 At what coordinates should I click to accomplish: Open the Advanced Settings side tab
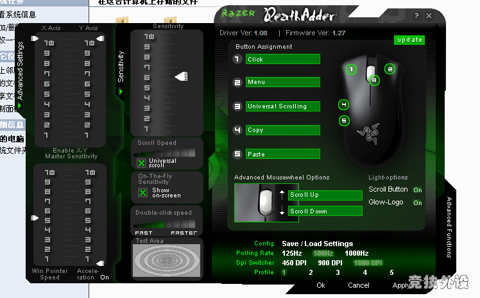pos(20,70)
